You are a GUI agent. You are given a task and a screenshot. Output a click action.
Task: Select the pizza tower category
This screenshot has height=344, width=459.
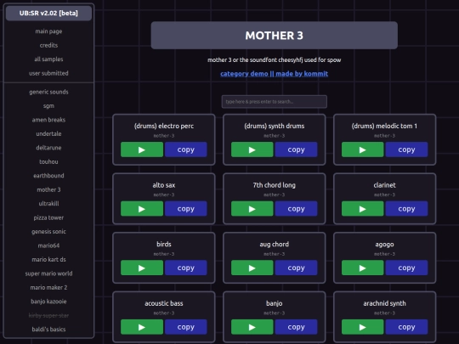(48, 217)
